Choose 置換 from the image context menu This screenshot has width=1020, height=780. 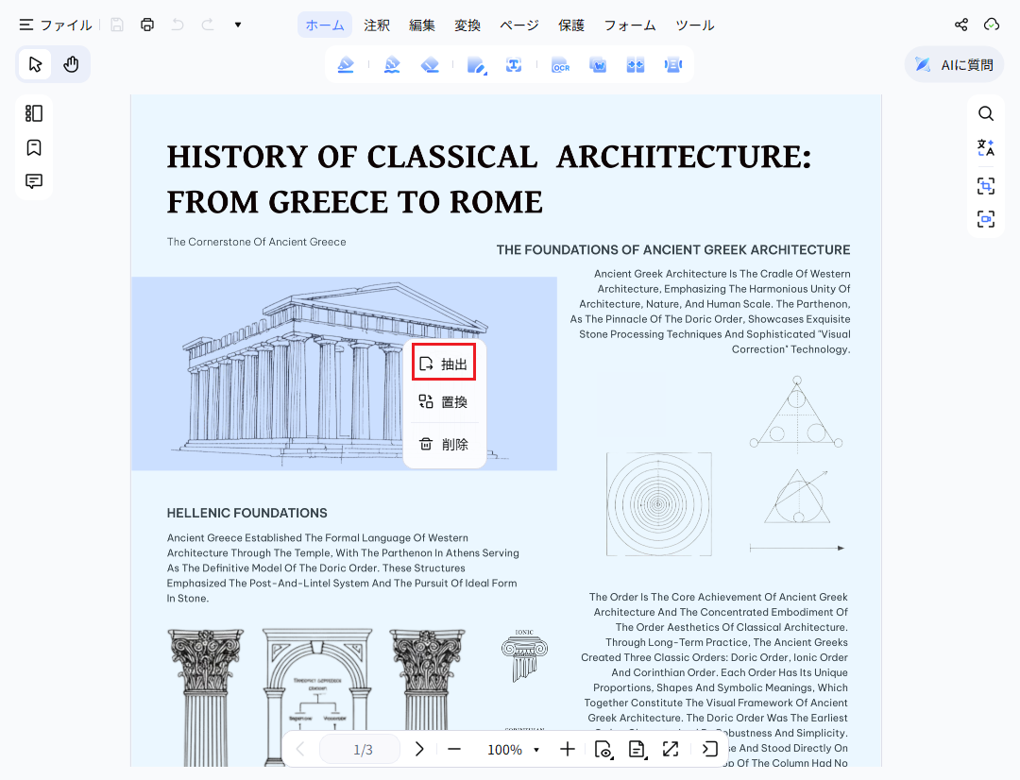click(444, 402)
